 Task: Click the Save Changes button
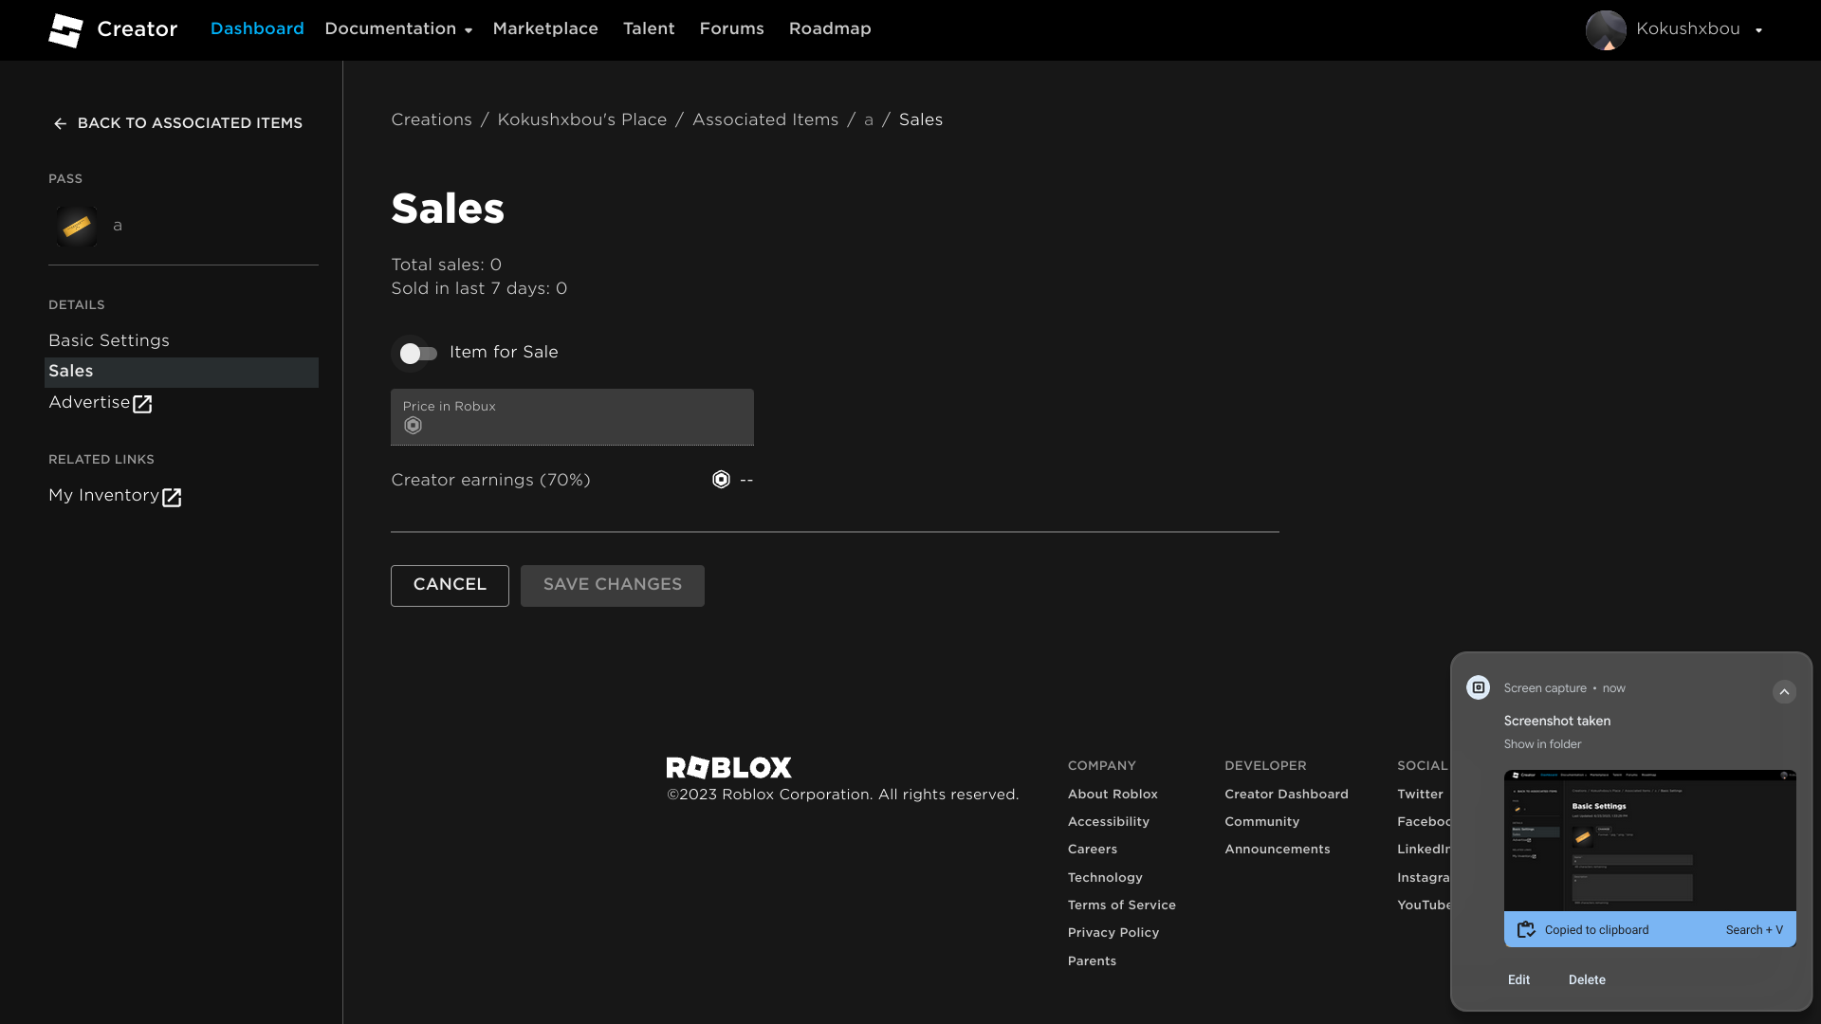[x=613, y=586]
